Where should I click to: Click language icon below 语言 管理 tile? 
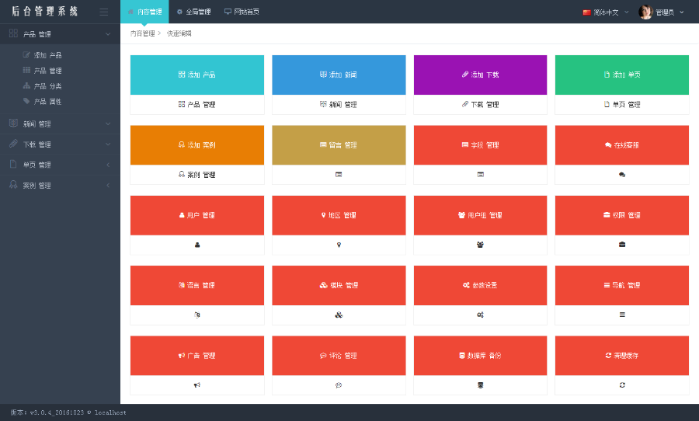click(197, 315)
